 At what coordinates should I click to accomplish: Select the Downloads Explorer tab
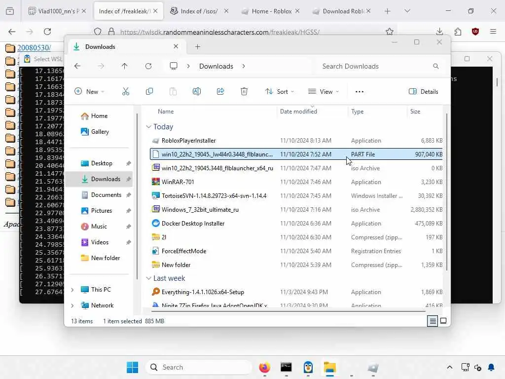click(x=127, y=47)
